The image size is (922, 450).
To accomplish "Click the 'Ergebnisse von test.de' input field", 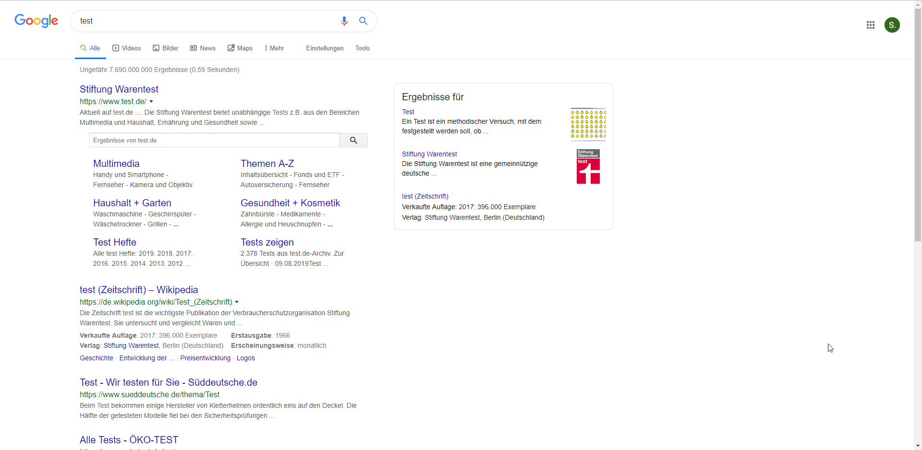I will pos(214,140).
